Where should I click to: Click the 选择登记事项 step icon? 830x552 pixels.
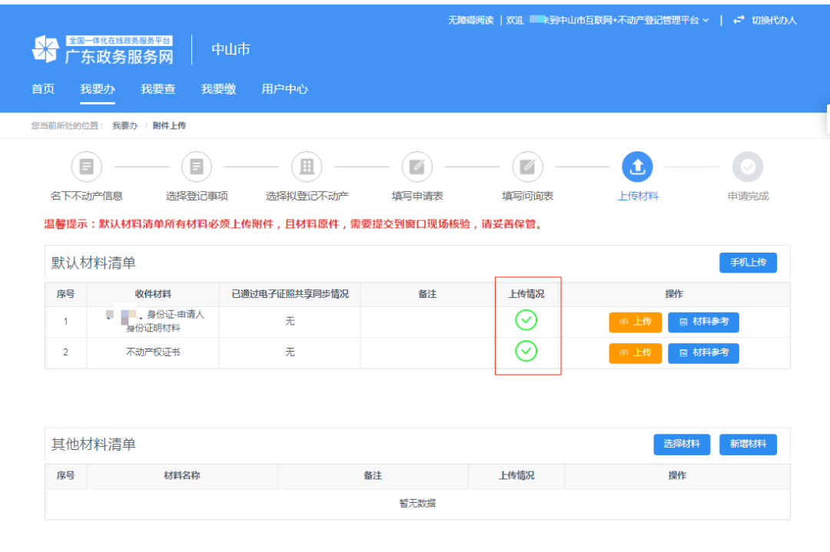point(197,167)
